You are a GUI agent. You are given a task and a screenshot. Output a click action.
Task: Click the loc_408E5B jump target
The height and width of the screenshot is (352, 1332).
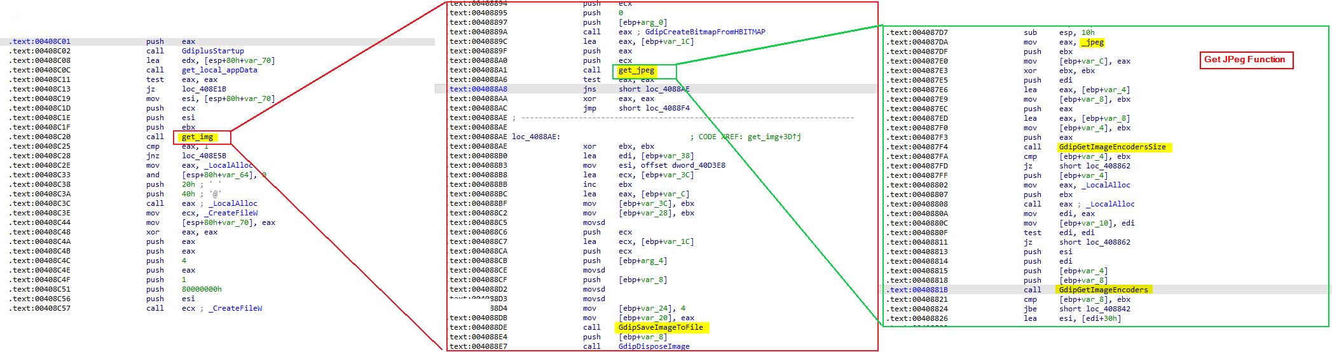coord(203,156)
